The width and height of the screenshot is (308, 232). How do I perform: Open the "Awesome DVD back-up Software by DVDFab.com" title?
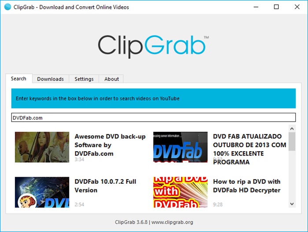[x=110, y=145]
